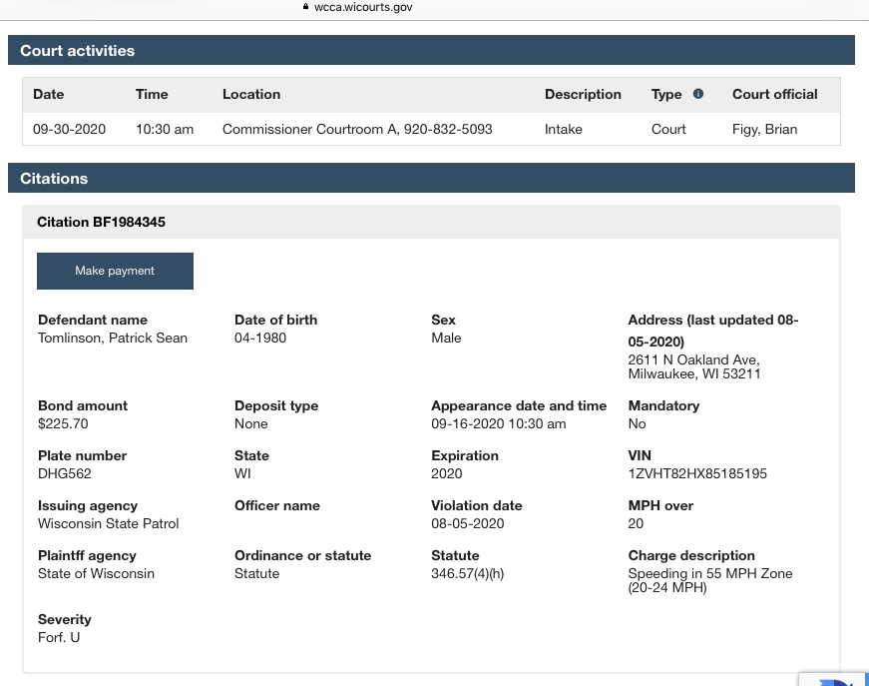Select the hearing time 10:30 am cell
Viewport: 869px width, 686px height.
click(x=165, y=129)
